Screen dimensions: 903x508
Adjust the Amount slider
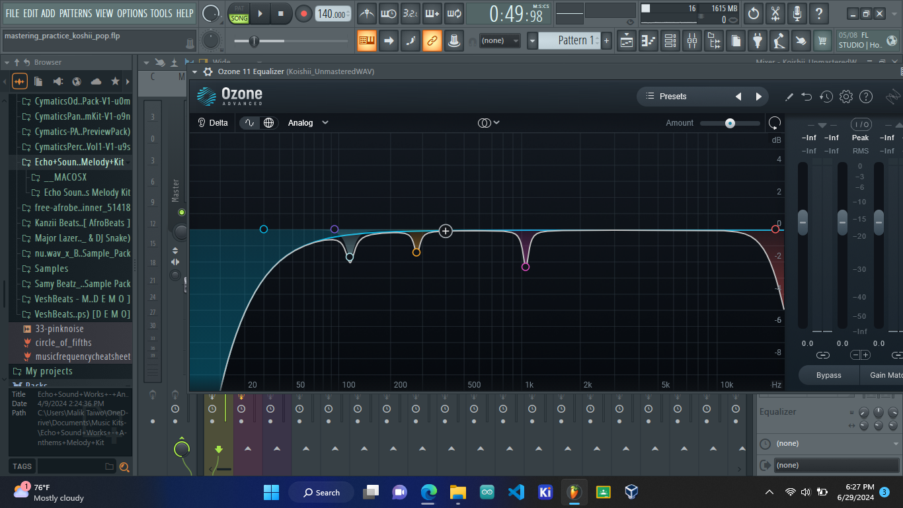[730, 123]
